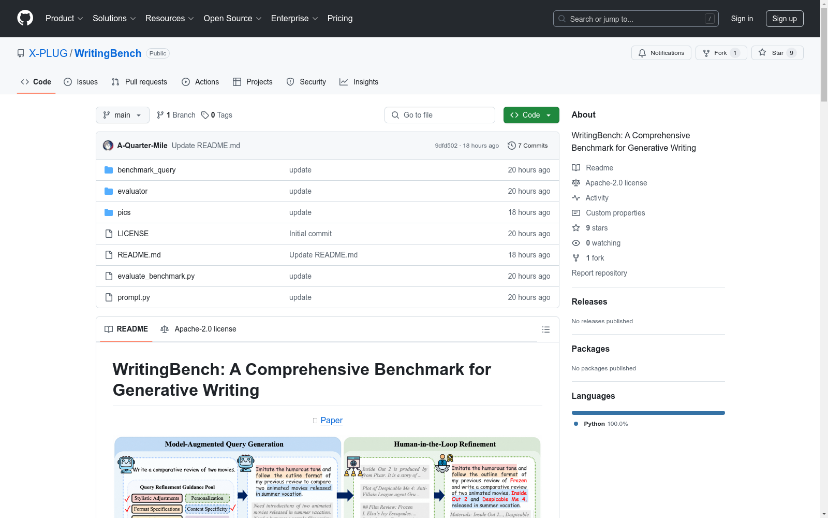Click the evaluator folder icon
This screenshot has width=828, height=518.
pyautogui.click(x=109, y=191)
